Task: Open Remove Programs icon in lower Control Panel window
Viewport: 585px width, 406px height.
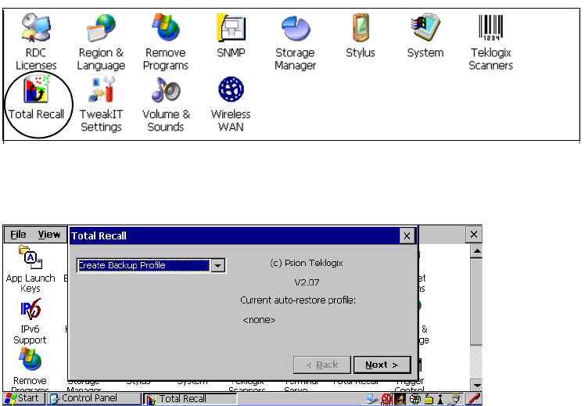Action: 31,360
